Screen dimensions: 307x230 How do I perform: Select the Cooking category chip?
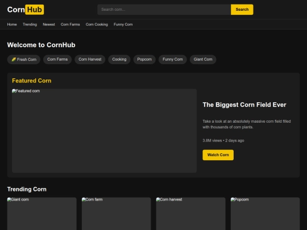[x=119, y=60]
